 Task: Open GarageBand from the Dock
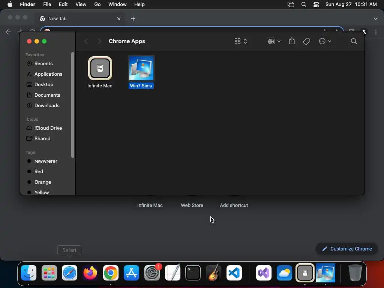tap(213, 272)
